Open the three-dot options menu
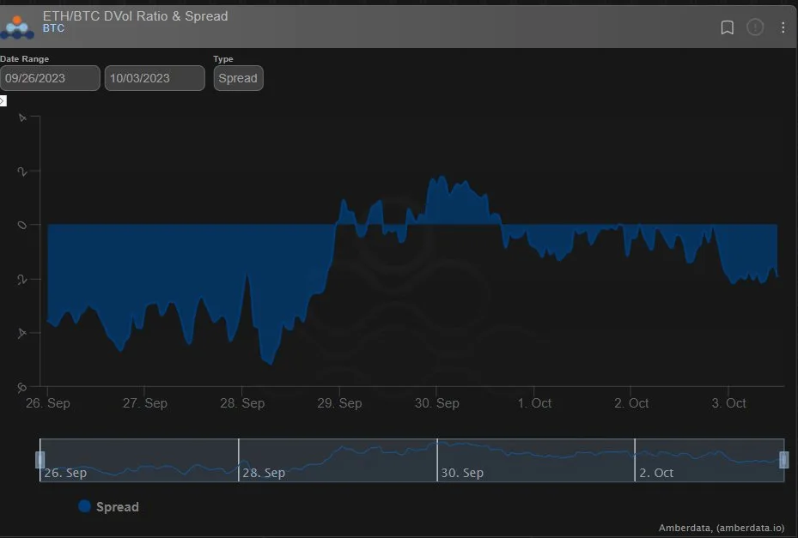This screenshot has height=538, width=798. (783, 27)
